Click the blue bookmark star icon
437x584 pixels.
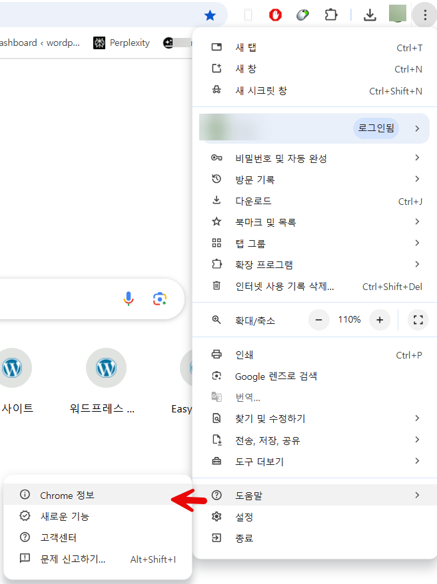(210, 15)
